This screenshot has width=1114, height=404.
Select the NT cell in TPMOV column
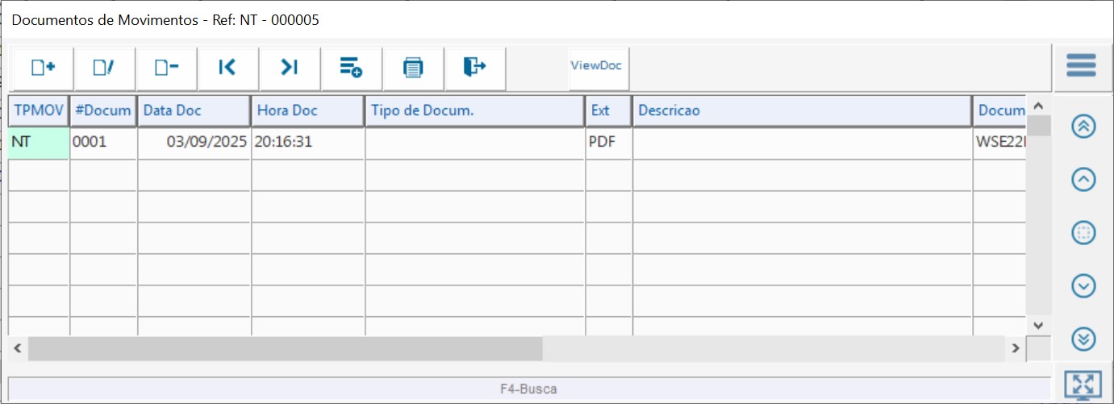tap(39, 143)
